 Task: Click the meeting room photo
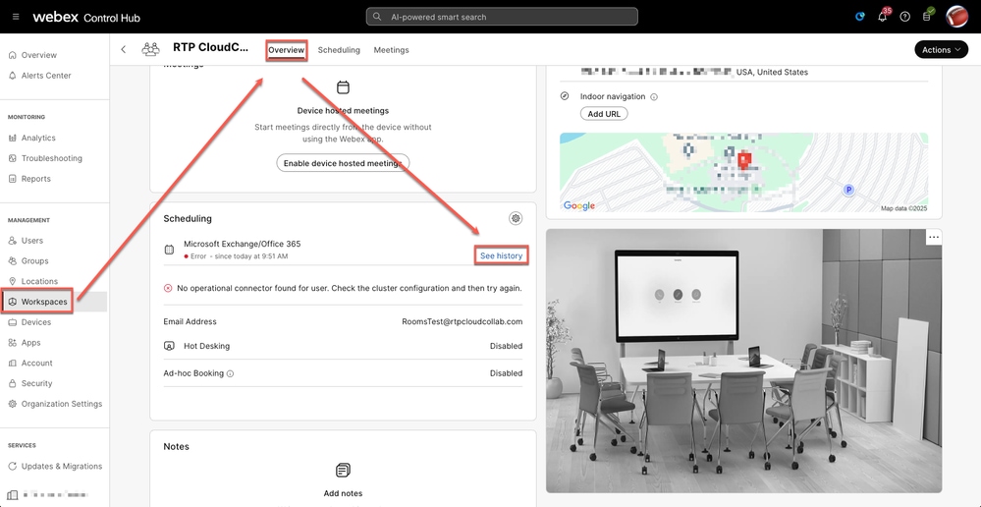tap(744, 361)
